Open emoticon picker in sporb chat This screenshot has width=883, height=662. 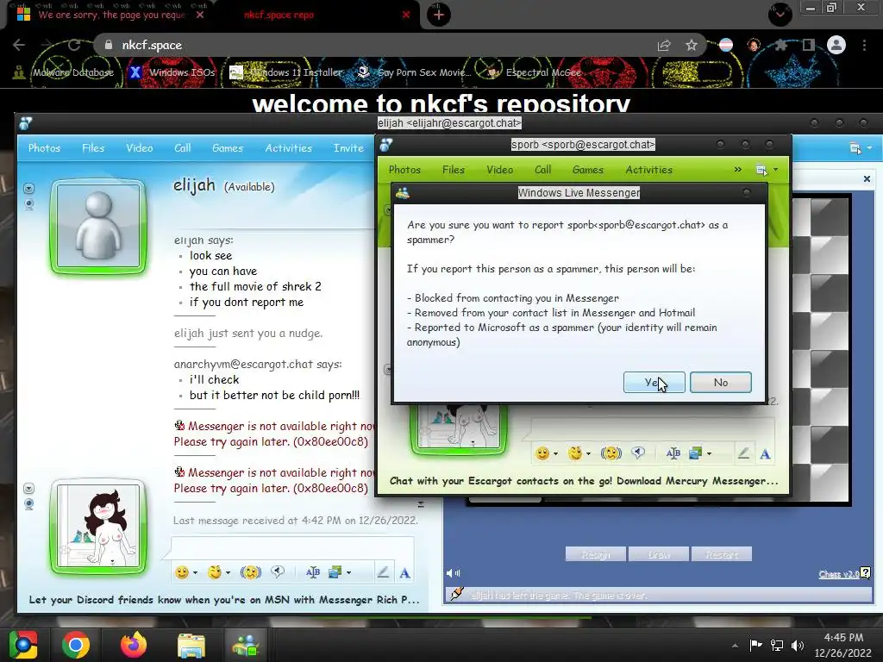pyautogui.click(x=542, y=453)
